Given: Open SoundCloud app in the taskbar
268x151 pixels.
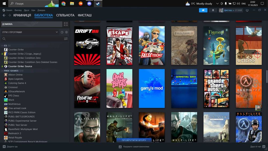Looking at the screenshot, I should [80, 3].
